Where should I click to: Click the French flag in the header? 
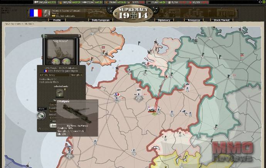pos(35,13)
